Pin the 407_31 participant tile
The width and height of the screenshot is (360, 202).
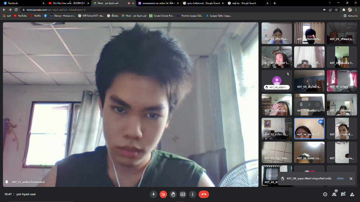(301, 104)
